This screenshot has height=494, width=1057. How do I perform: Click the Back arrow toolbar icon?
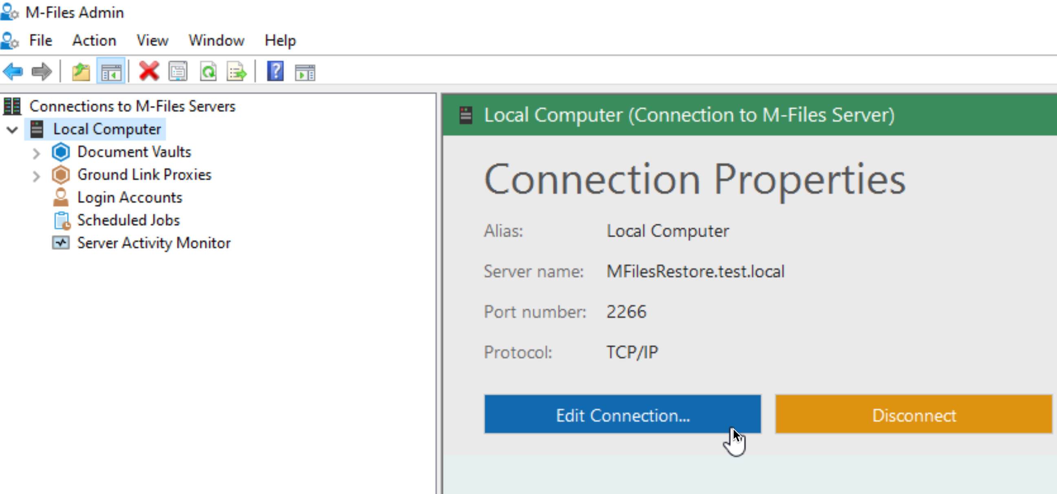coord(13,72)
